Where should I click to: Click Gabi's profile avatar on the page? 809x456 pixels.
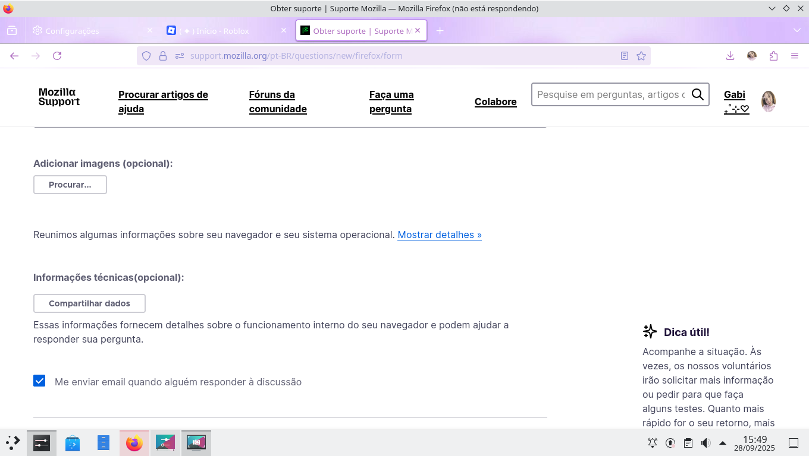click(x=769, y=102)
